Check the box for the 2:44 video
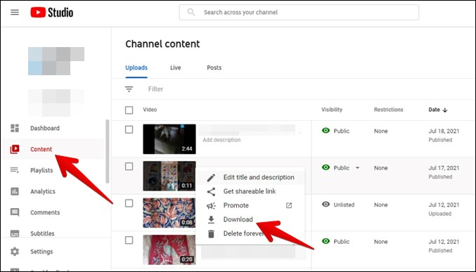This screenshot has height=272, width=476. [129, 129]
